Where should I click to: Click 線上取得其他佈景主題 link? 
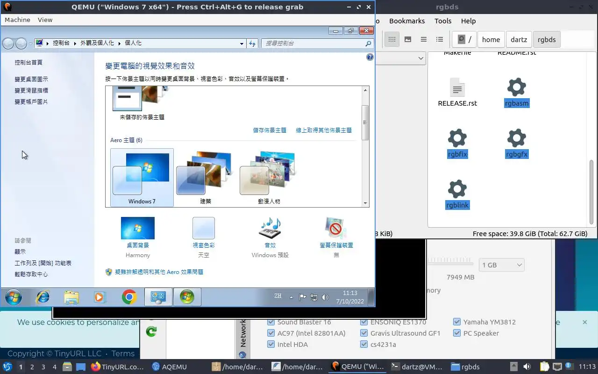point(324,130)
